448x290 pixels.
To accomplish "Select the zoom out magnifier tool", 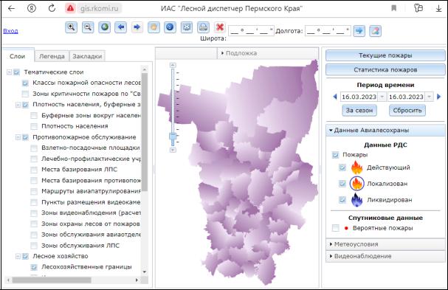I will [88, 27].
